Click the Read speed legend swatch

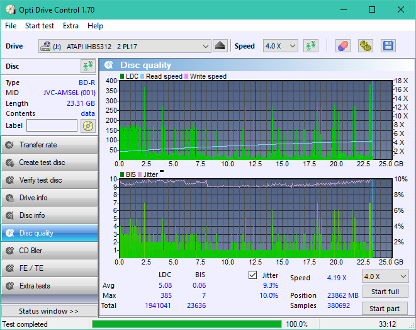pyautogui.click(x=142, y=76)
